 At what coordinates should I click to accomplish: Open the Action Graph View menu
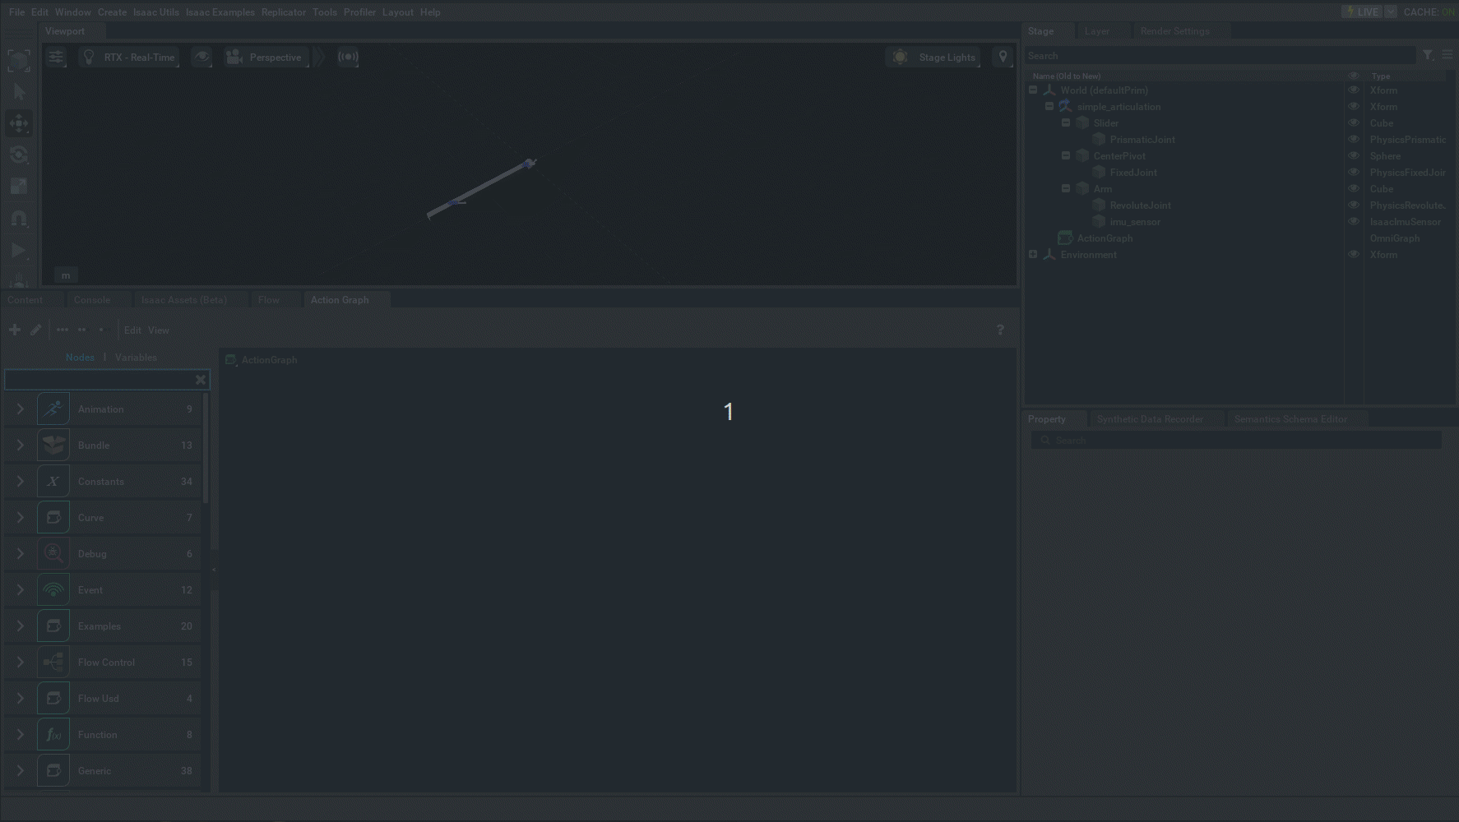(x=159, y=330)
